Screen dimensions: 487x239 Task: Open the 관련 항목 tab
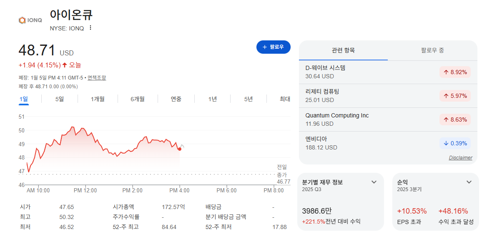coord(343,50)
